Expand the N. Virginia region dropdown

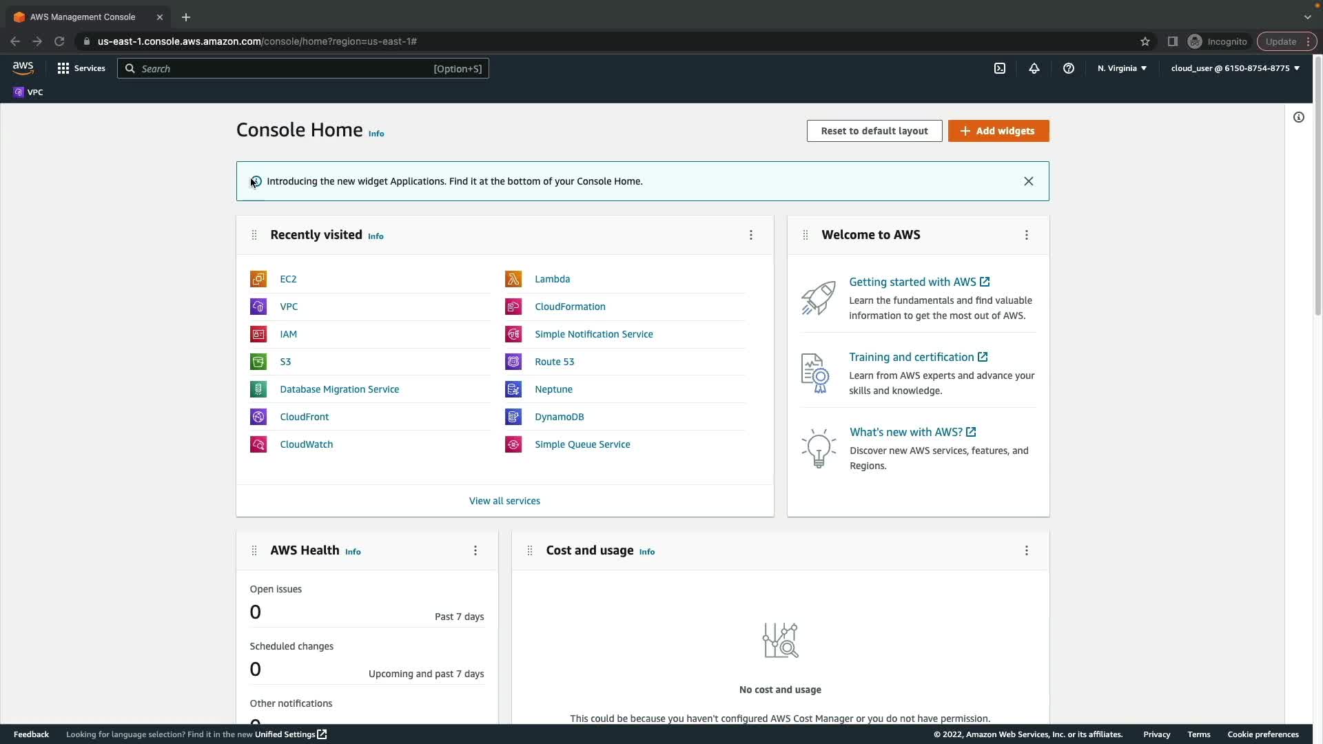[1122, 68]
